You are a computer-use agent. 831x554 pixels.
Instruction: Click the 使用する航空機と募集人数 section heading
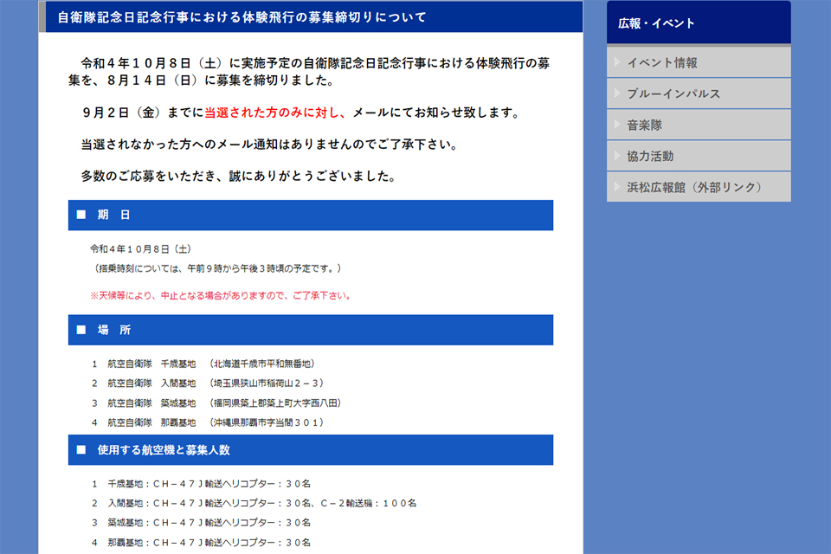[x=311, y=450]
